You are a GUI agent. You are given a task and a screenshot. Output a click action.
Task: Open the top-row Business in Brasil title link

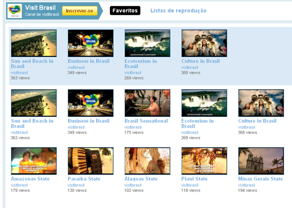(89, 61)
